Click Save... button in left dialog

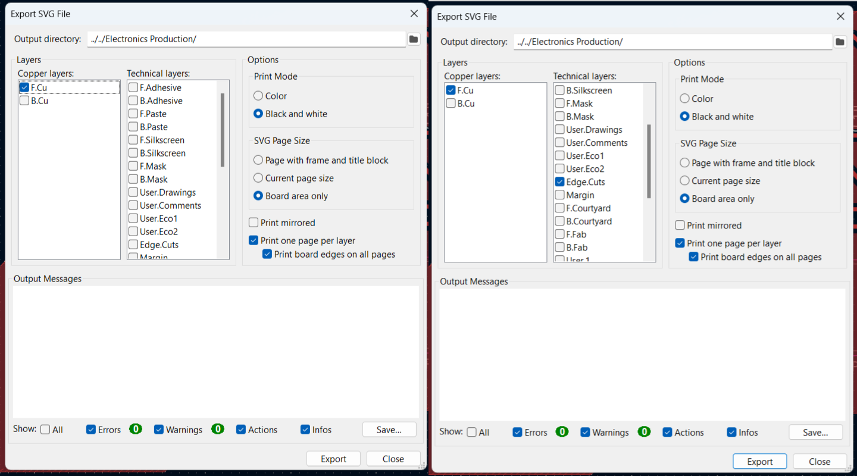pos(389,430)
